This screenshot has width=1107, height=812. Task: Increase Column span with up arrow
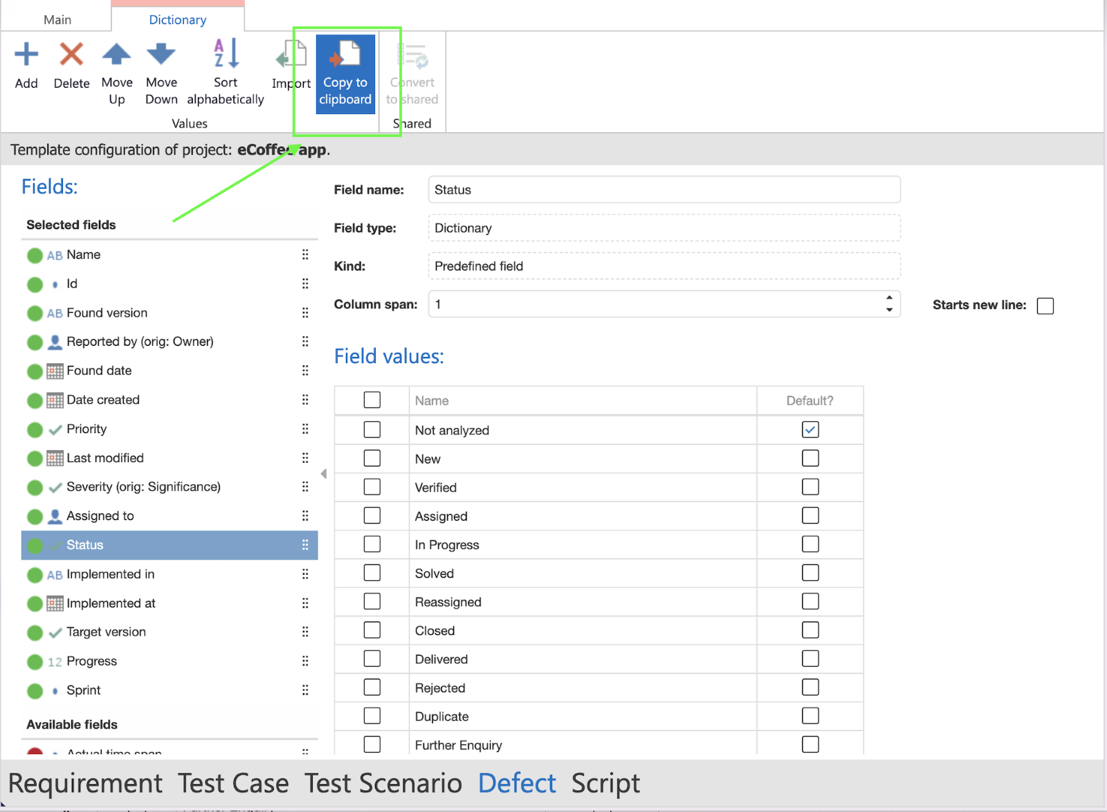point(889,298)
